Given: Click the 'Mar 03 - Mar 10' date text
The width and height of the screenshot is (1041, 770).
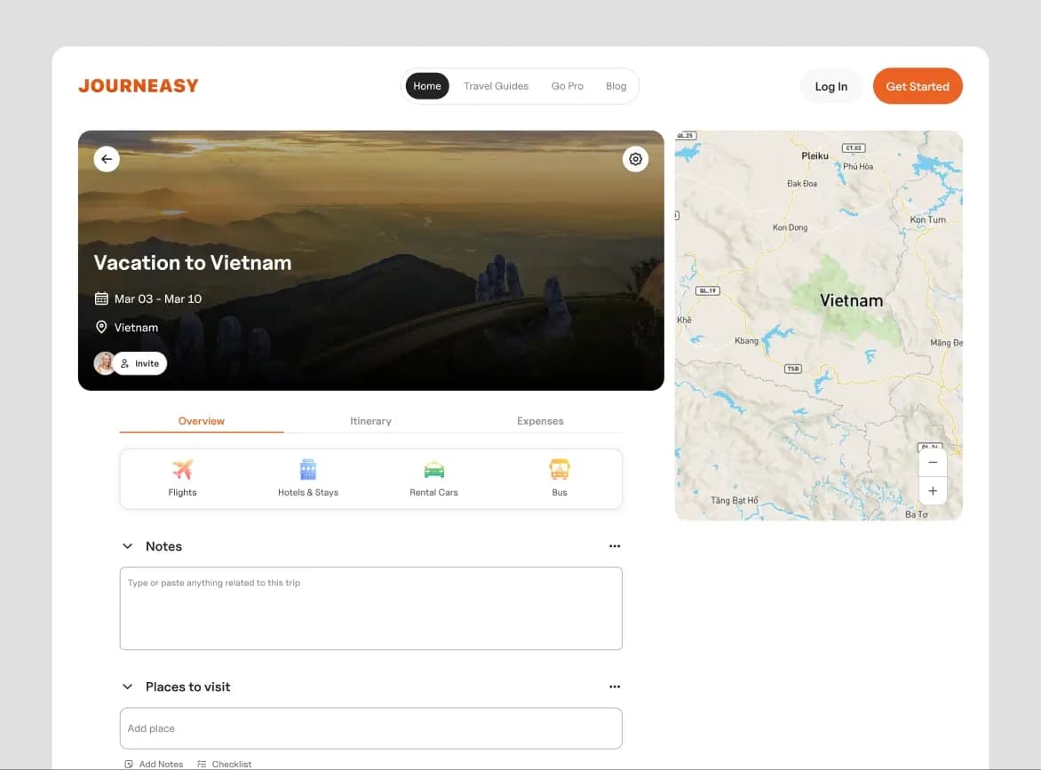Looking at the screenshot, I should pyautogui.click(x=158, y=298).
